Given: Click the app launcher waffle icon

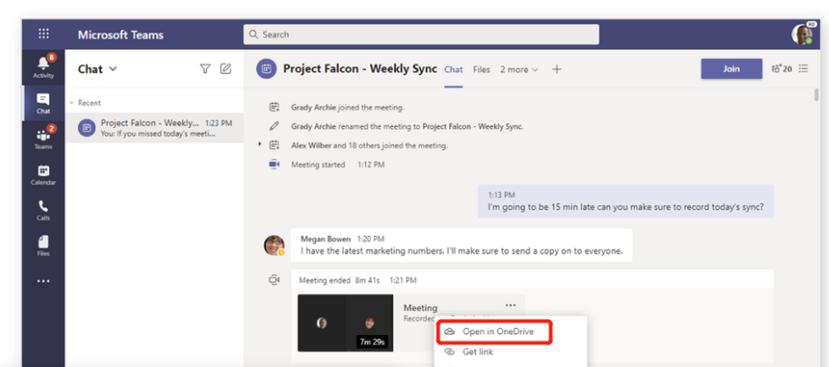Looking at the screenshot, I should click(x=44, y=35).
